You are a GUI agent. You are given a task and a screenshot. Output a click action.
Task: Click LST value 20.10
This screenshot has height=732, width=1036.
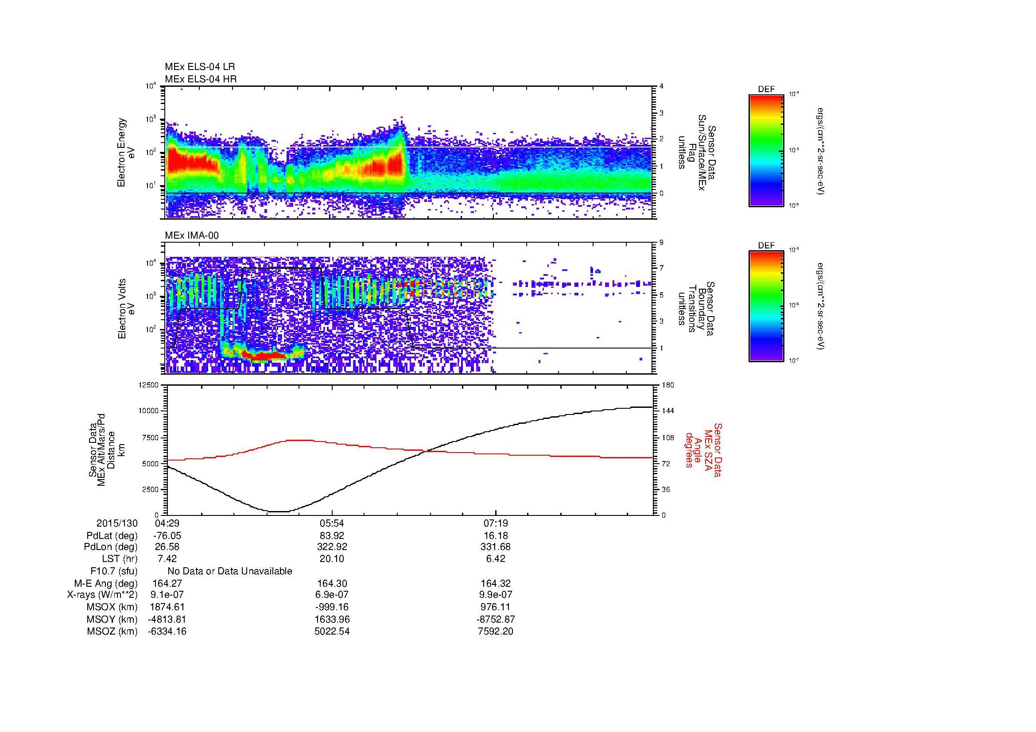tap(332, 559)
